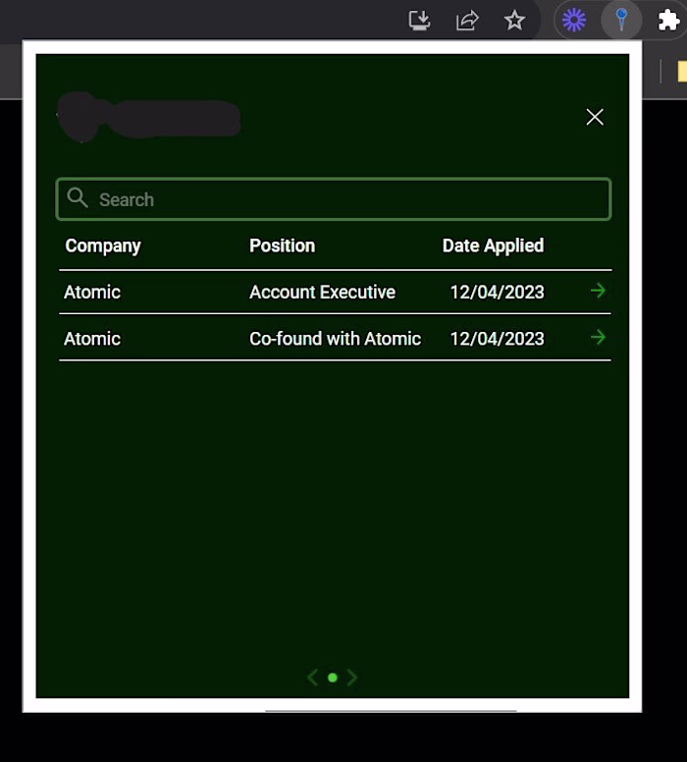Image resolution: width=687 pixels, height=762 pixels.
Task: Click the horizontal scrollbar below popup
Action: [x=391, y=711]
